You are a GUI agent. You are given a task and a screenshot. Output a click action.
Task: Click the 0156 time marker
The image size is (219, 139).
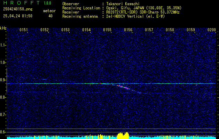pos(128,30)
